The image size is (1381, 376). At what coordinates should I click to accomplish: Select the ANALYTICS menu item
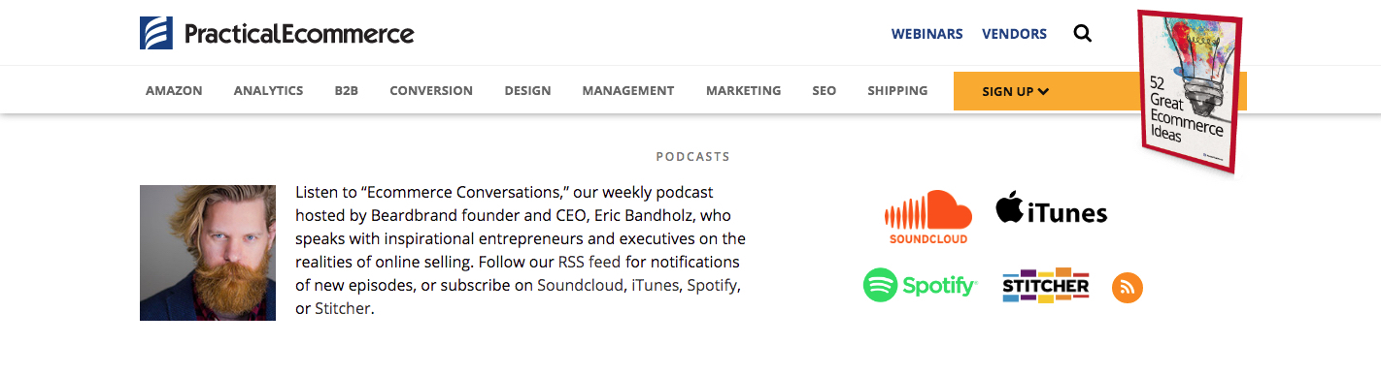(268, 91)
